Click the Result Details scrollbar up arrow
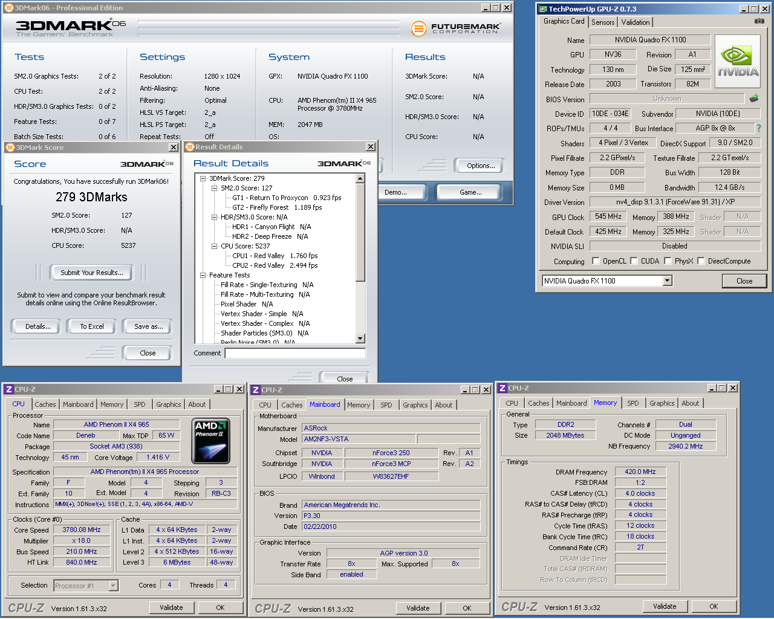 tap(360, 178)
